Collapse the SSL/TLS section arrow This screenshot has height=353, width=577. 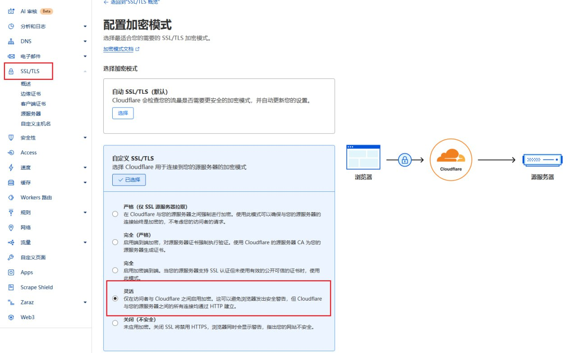click(x=85, y=71)
